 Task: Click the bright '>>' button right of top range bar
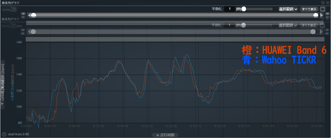(x=327, y=13)
